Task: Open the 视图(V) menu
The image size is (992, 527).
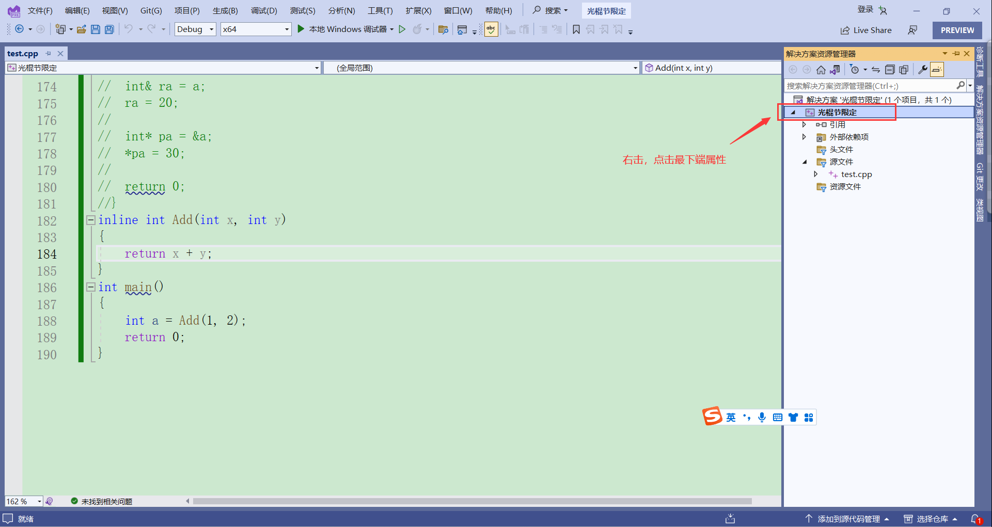Action: [115, 10]
